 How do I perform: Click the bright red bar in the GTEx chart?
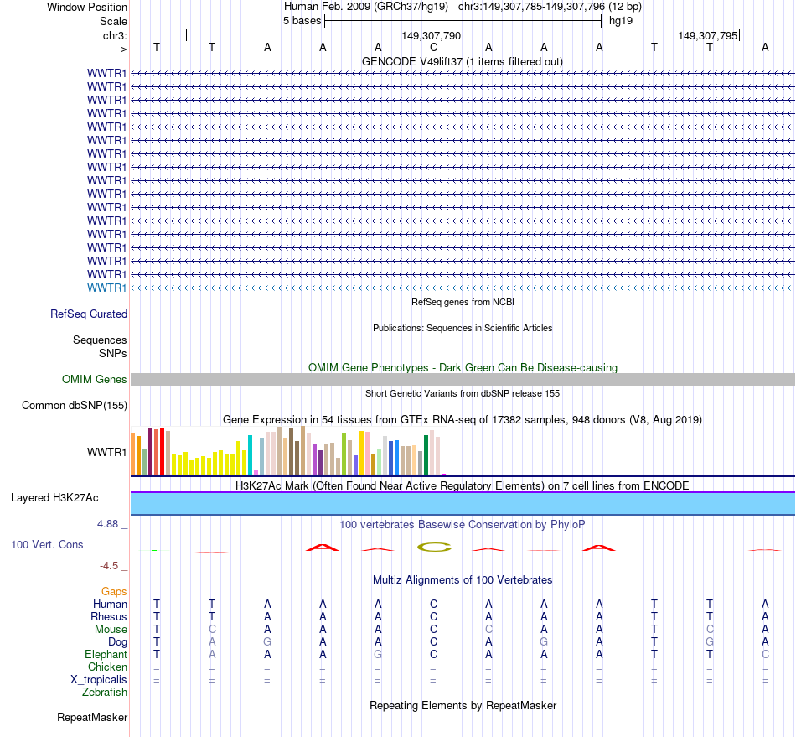point(162,451)
